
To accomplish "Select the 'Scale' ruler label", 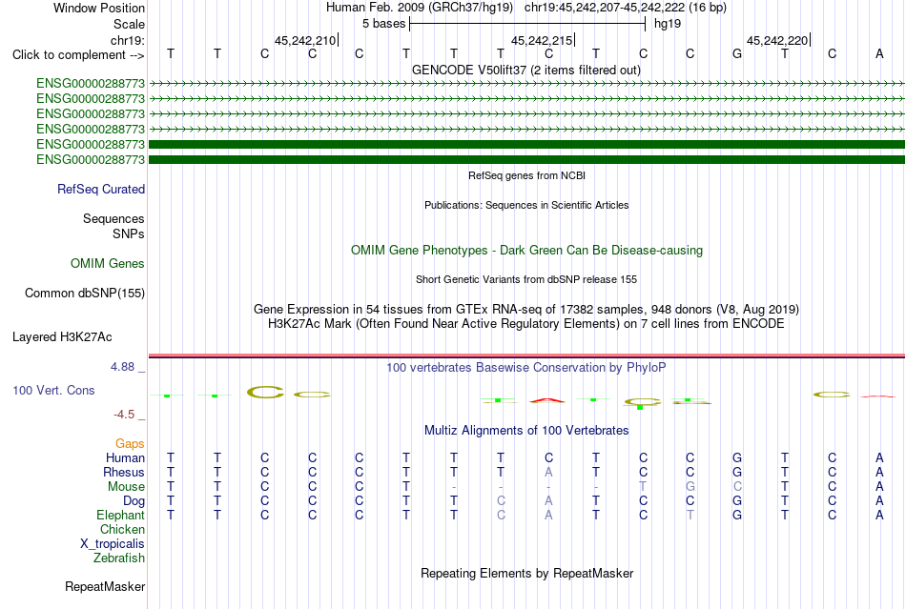I will click(129, 24).
